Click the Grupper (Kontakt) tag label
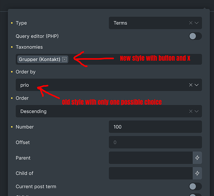Screen dimensions: 214x196 [x=40, y=60]
